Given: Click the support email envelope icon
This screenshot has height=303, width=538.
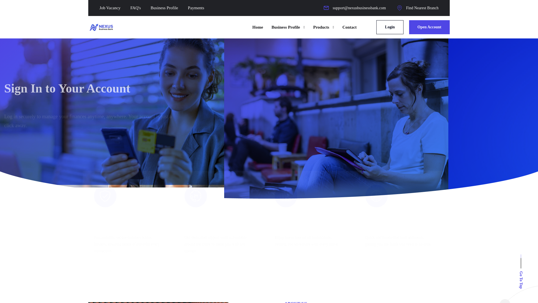Looking at the screenshot, I should click(x=326, y=8).
